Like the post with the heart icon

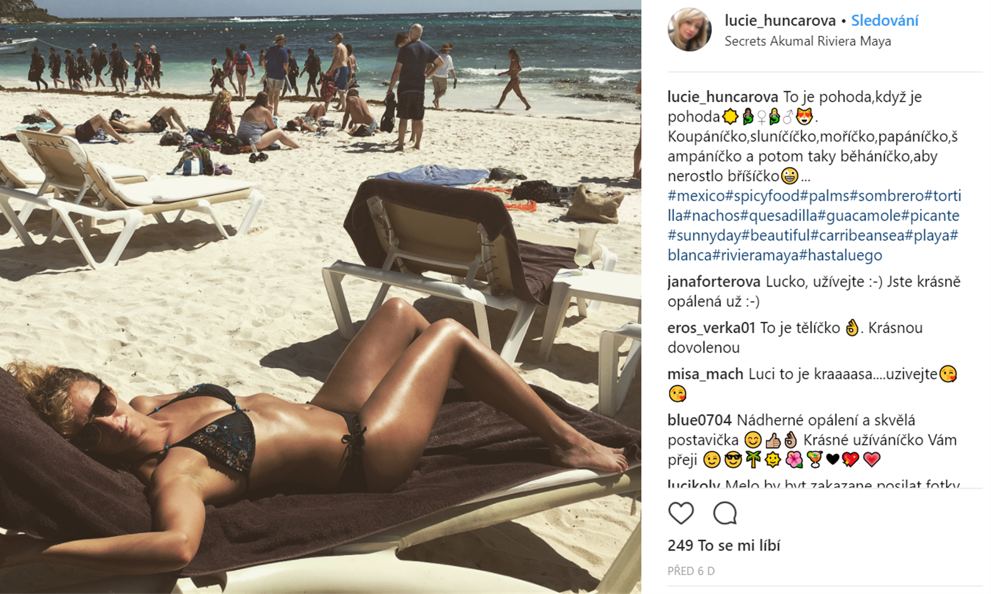[x=681, y=513]
